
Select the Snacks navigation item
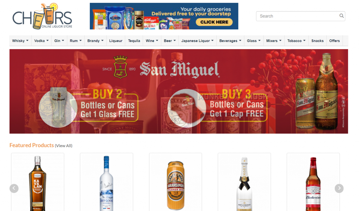point(317,41)
